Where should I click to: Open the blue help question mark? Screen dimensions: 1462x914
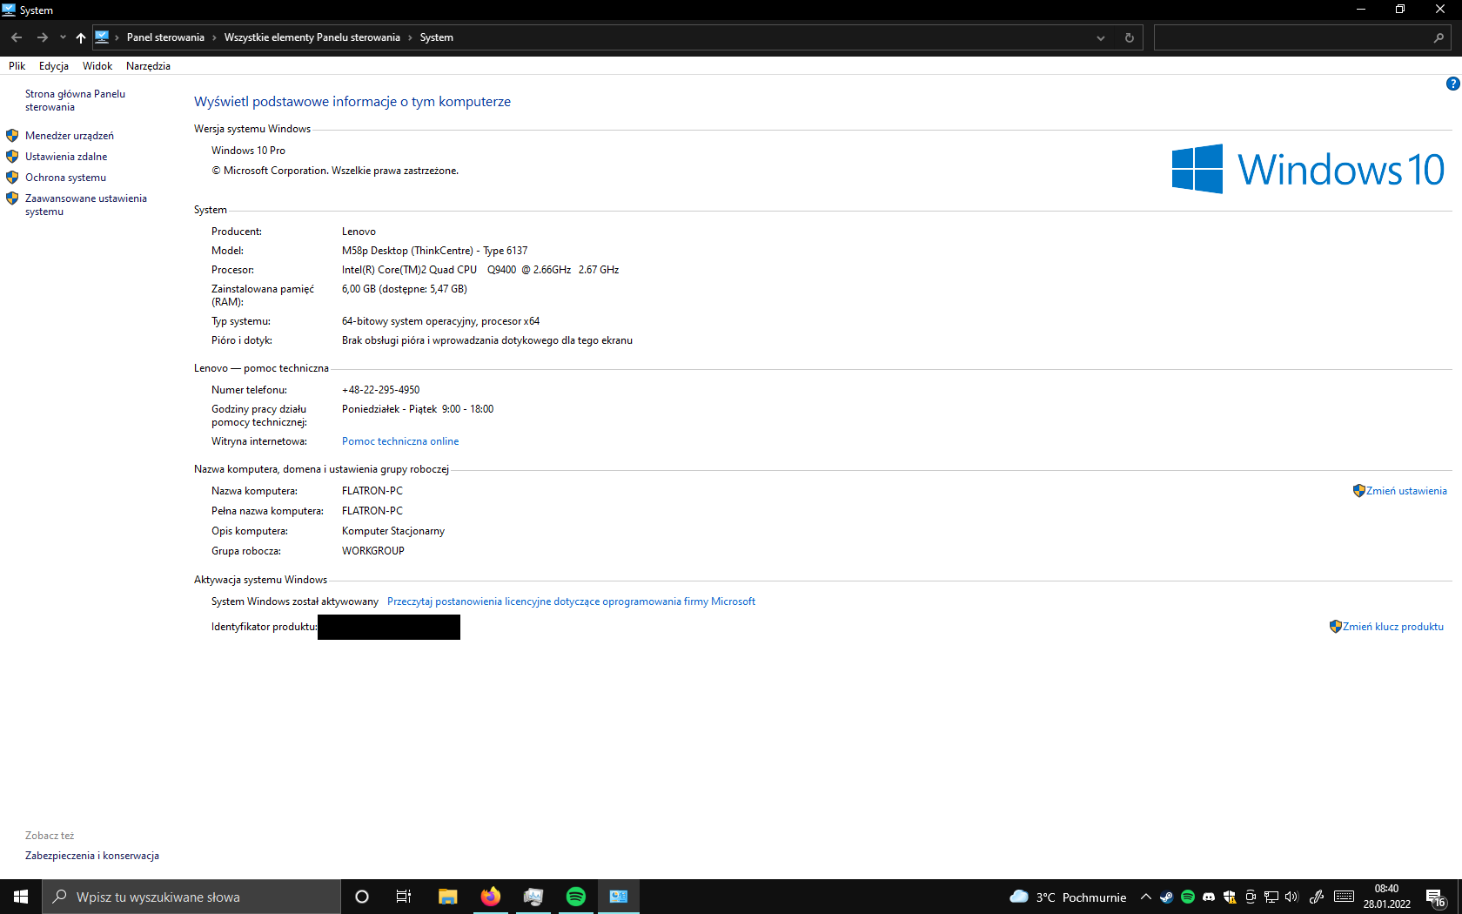1452,84
